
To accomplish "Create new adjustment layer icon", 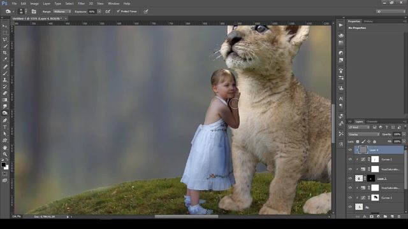I will [378, 216].
